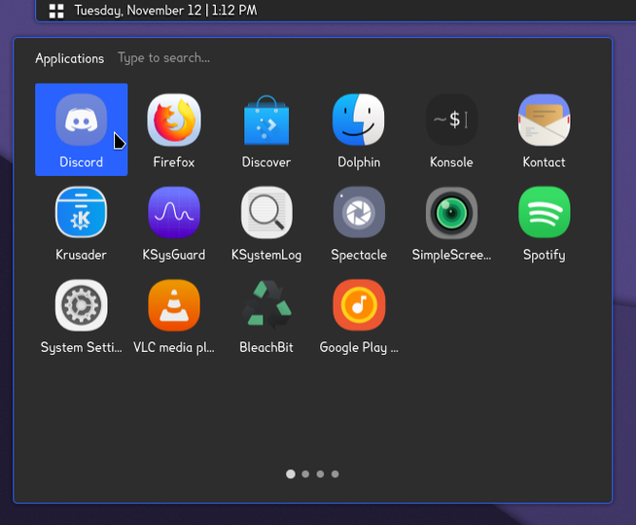Launch the Spotify icon
636x525 pixels.
click(544, 213)
